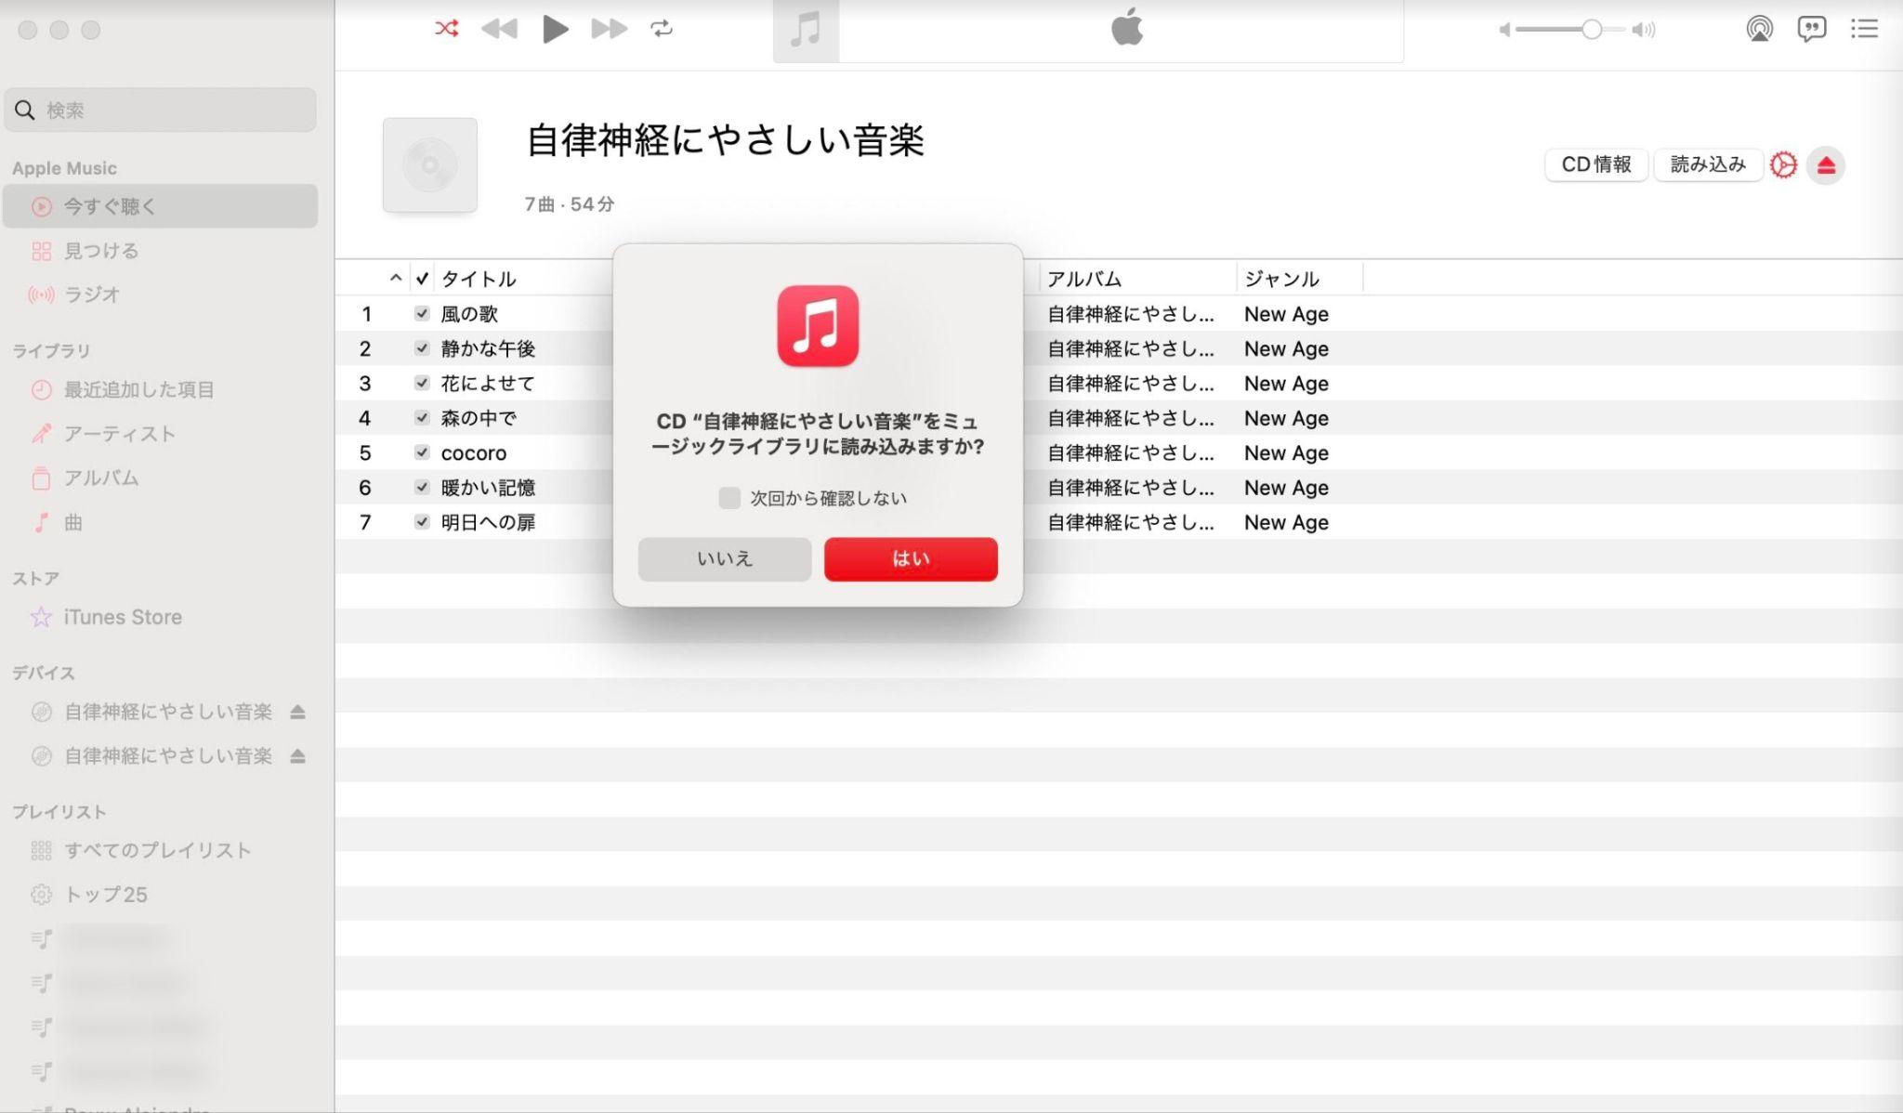This screenshot has height=1113, width=1903.
Task: Open the Up Next list icon
Action: coord(1864,29)
